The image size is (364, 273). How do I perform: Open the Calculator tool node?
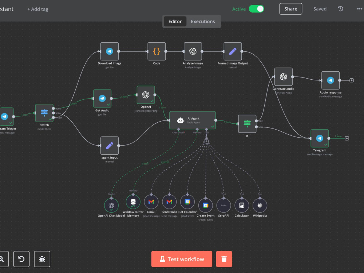click(x=242, y=205)
